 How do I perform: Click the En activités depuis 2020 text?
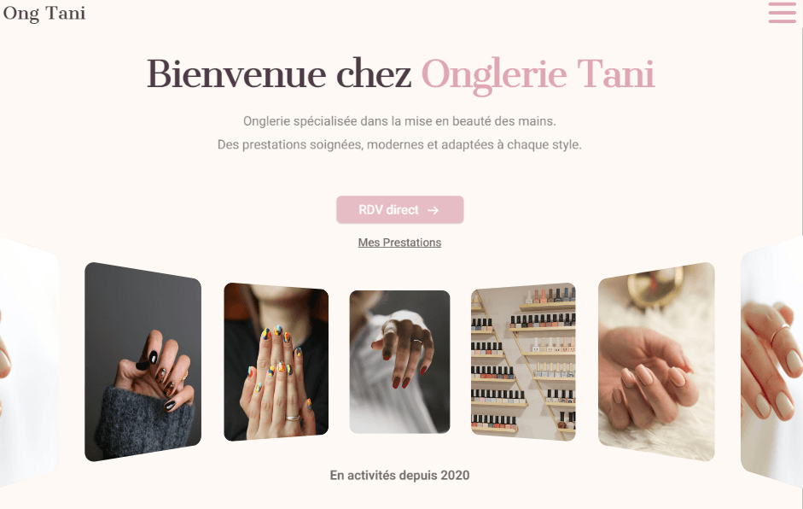(399, 475)
